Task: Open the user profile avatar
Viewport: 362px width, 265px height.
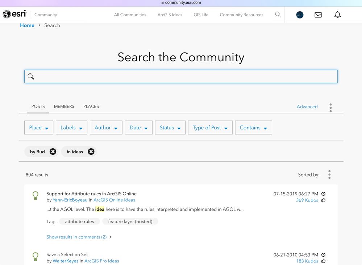Action: coord(300,15)
